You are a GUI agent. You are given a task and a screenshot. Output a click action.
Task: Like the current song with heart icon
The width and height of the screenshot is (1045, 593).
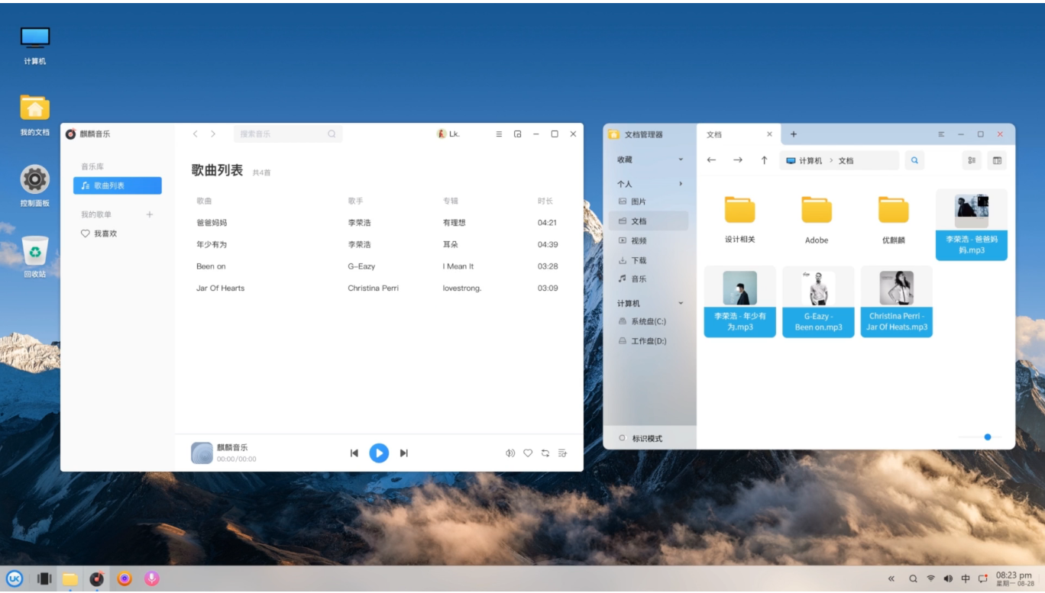(528, 453)
